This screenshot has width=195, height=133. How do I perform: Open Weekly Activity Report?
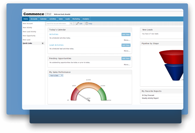[150, 98]
